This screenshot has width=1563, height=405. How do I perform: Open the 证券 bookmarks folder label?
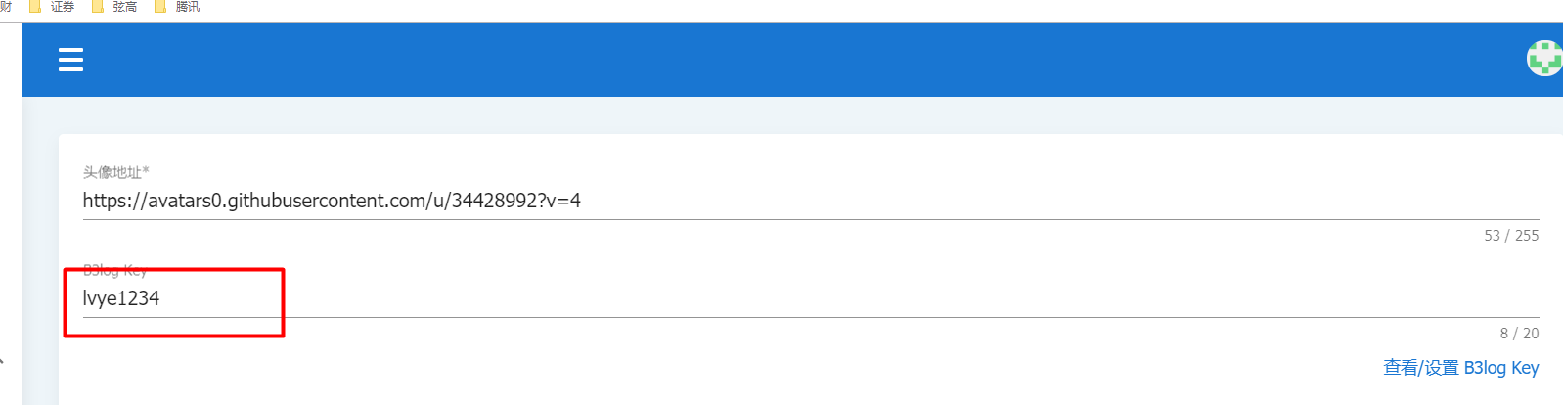[x=63, y=6]
